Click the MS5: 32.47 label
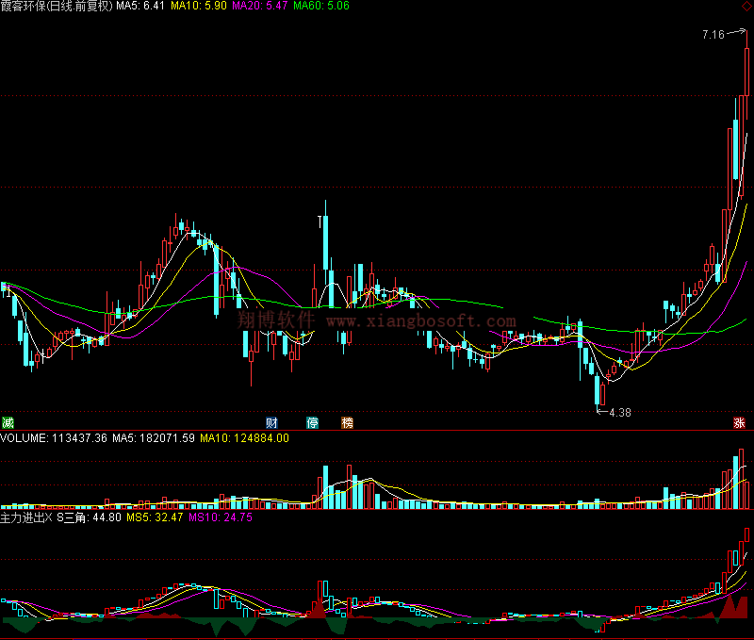 (x=155, y=517)
